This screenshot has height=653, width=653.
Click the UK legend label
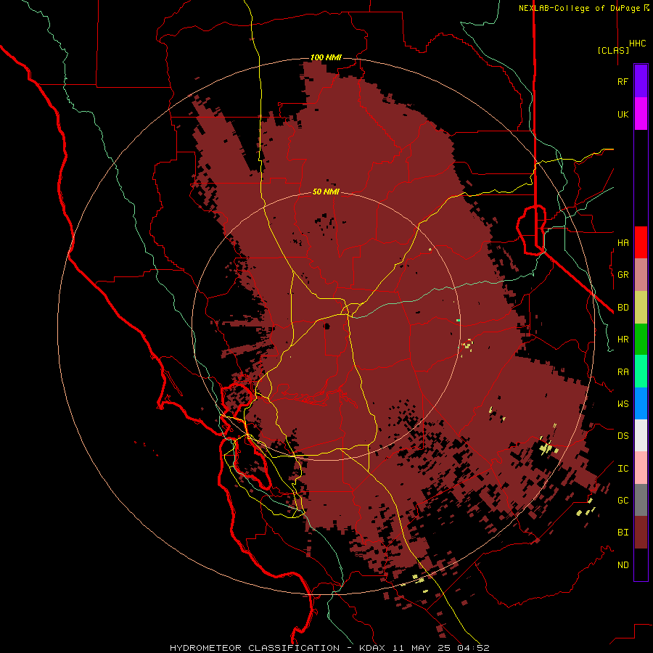pos(623,114)
